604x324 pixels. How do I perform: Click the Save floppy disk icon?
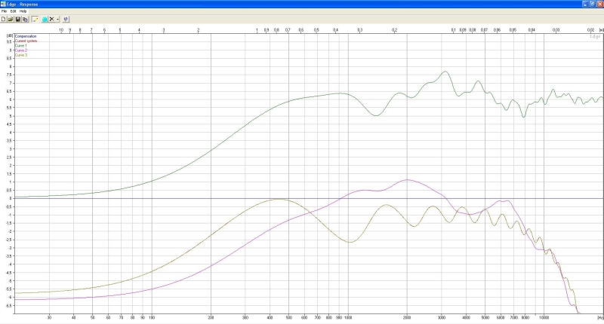click(x=17, y=19)
